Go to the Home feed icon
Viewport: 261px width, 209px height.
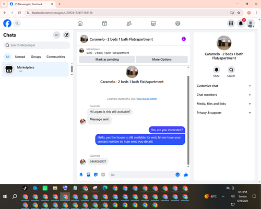point(80,24)
